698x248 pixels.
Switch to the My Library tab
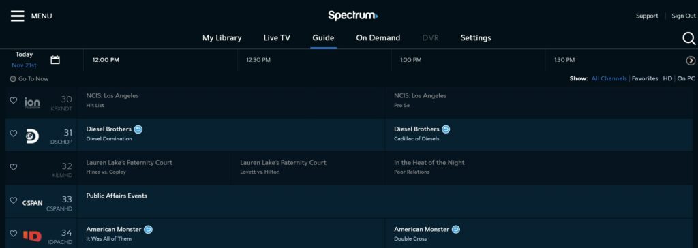click(222, 38)
